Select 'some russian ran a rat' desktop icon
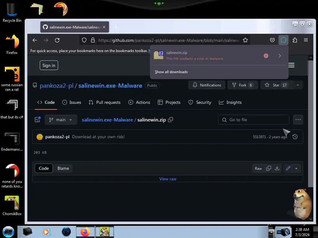 [x=12, y=79]
